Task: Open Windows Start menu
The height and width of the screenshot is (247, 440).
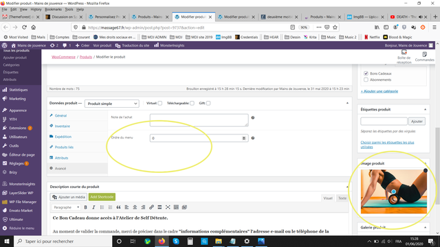Action: pos(7,241)
